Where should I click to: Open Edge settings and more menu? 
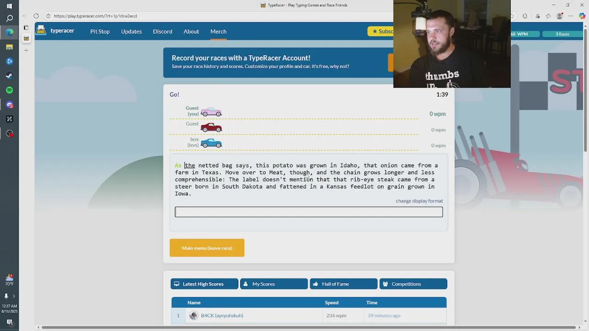tap(571, 16)
